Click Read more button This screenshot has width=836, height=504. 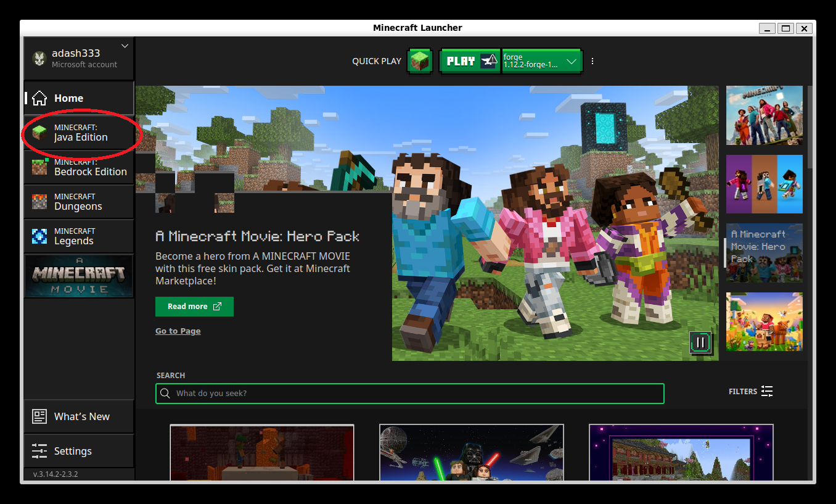[194, 307]
